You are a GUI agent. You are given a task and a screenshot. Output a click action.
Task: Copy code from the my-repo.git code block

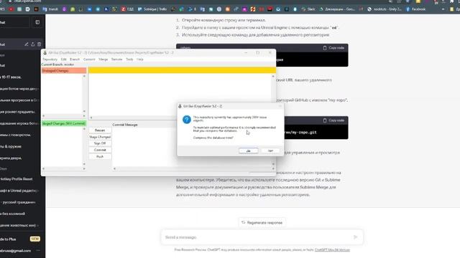tap(333, 120)
